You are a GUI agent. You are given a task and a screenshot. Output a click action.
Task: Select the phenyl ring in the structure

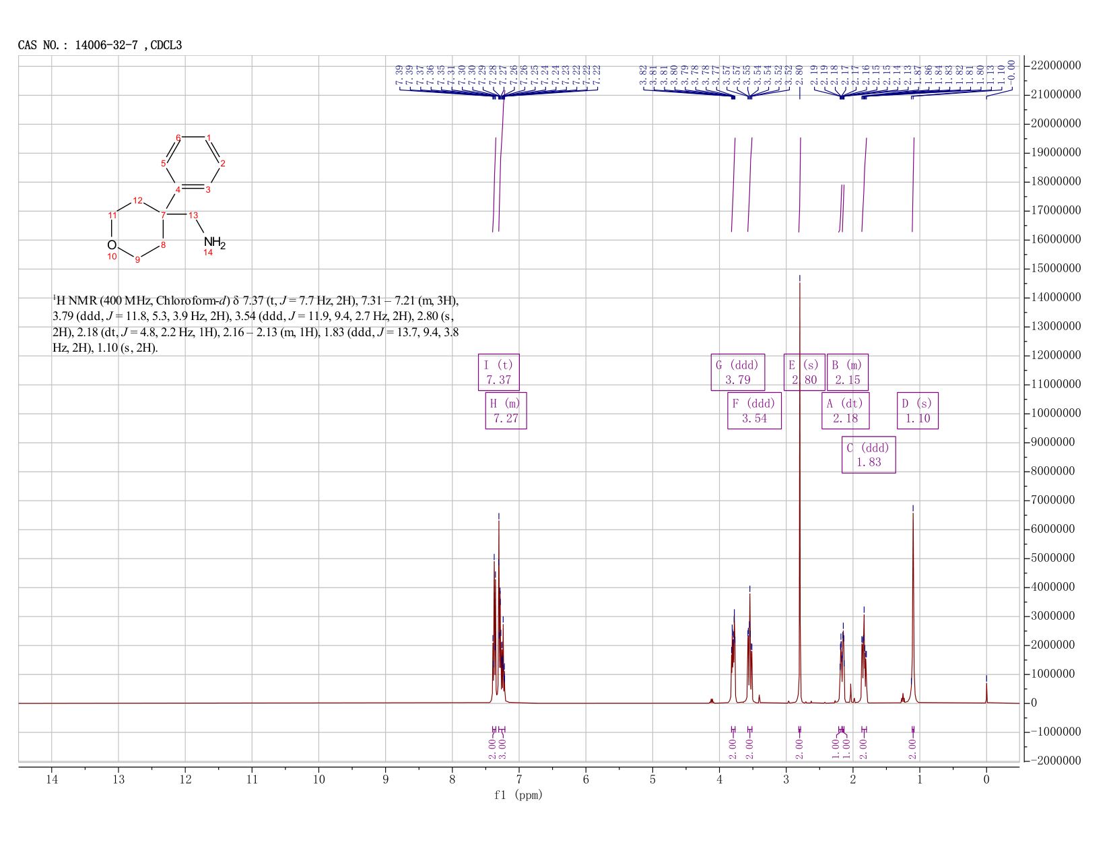coord(193,162)
